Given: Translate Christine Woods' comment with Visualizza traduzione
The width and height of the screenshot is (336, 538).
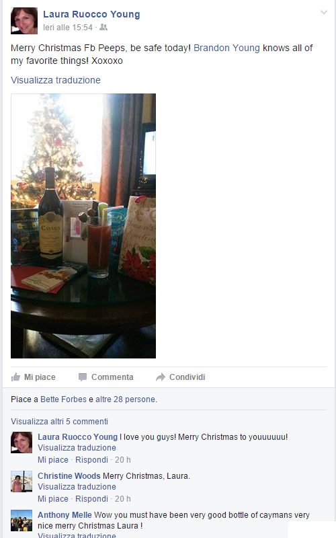Looking at the screenshot, I should (x=77, y=486).
